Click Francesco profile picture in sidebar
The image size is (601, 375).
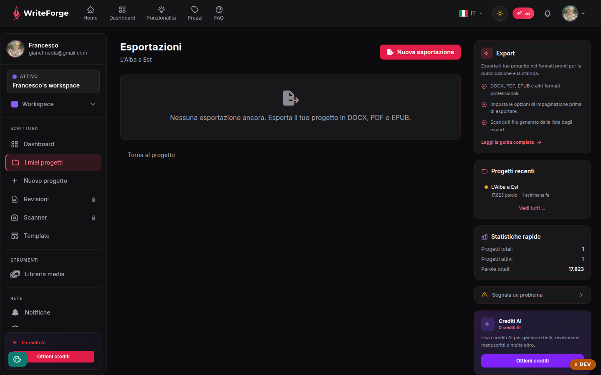pos(15,49)
